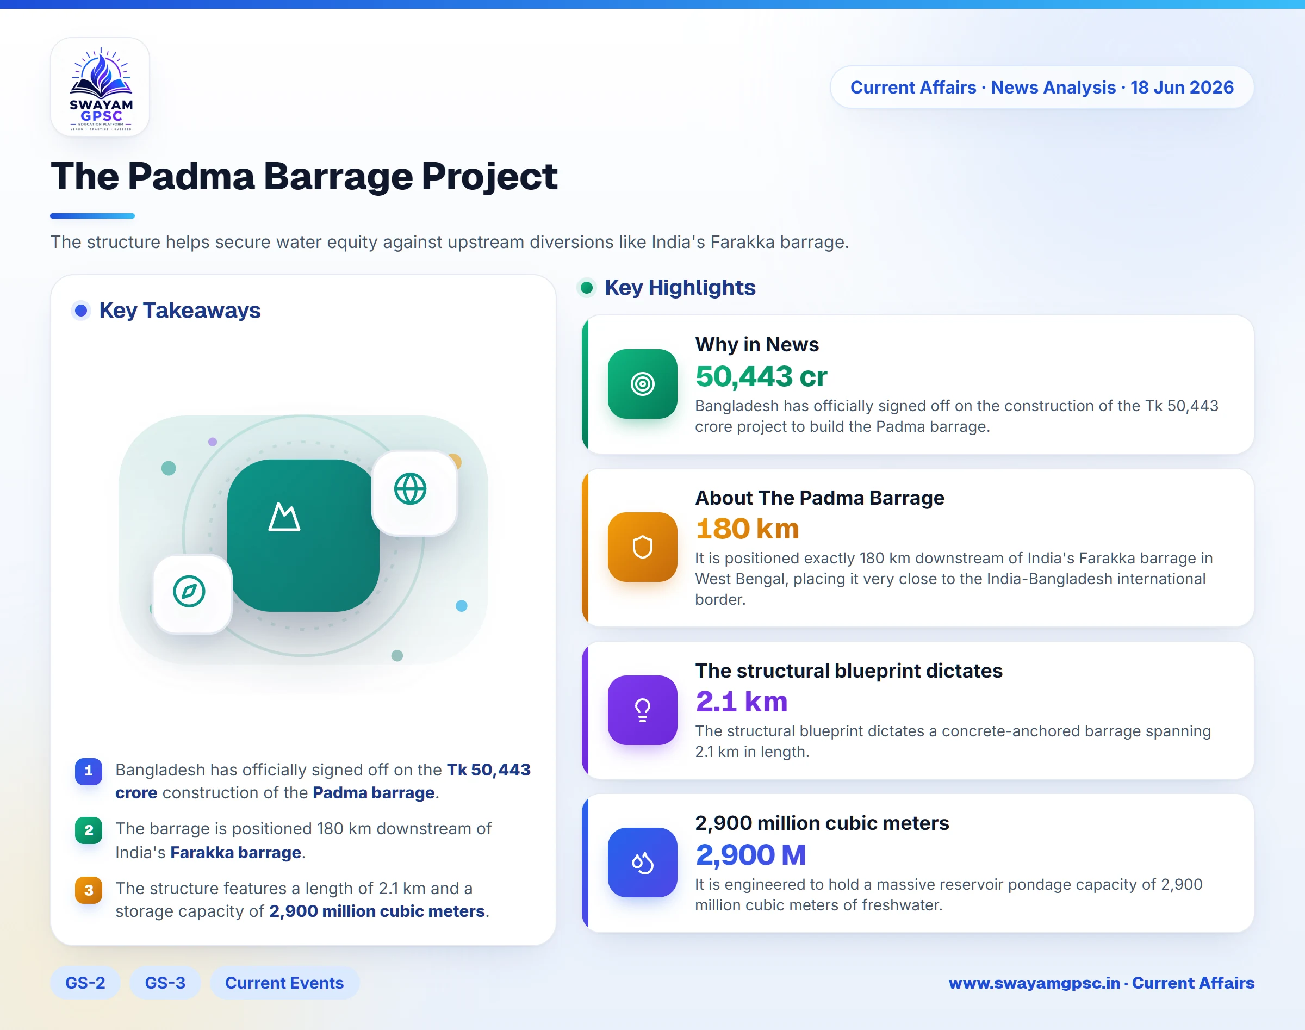This screenshot has height=1030, width=1305.
Task: Click the 'Key Highlights' heading
Action: click(x=680, y=287)
